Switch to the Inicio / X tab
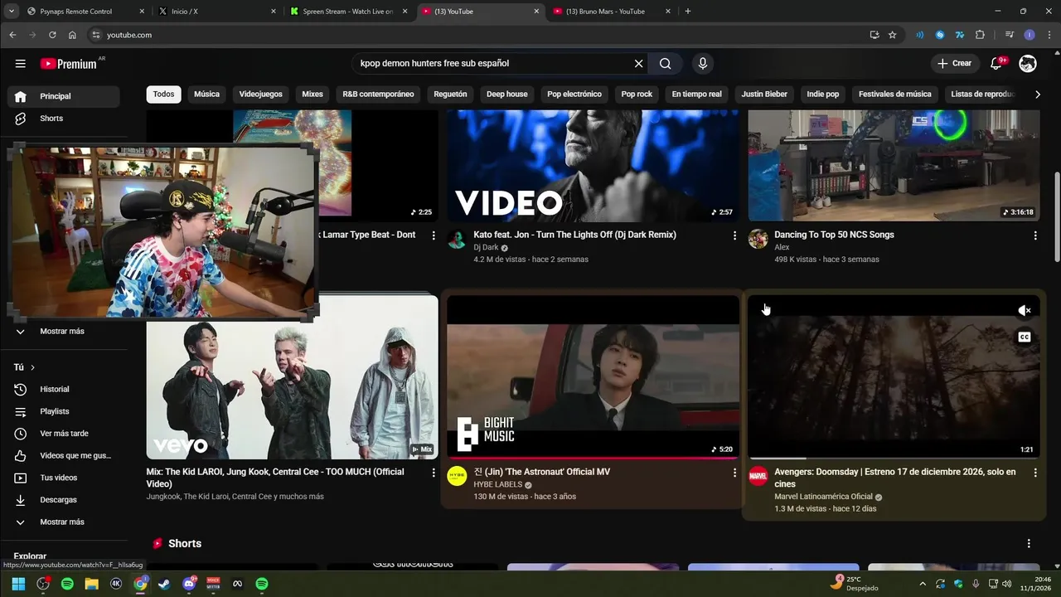 tap(218, 12)
